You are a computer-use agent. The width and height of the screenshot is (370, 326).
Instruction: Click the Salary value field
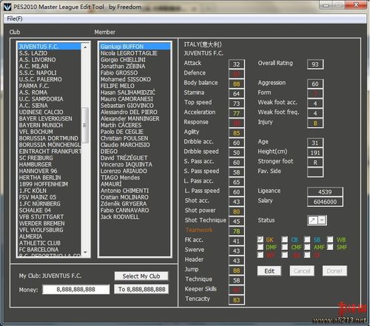point(325,202)
